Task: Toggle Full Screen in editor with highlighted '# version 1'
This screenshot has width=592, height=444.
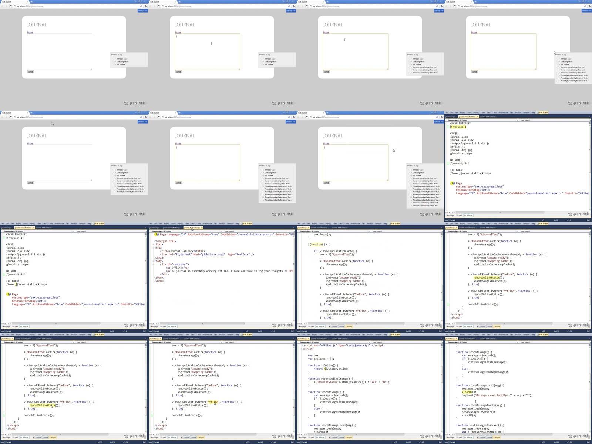Action: click(x=543, y=112)
